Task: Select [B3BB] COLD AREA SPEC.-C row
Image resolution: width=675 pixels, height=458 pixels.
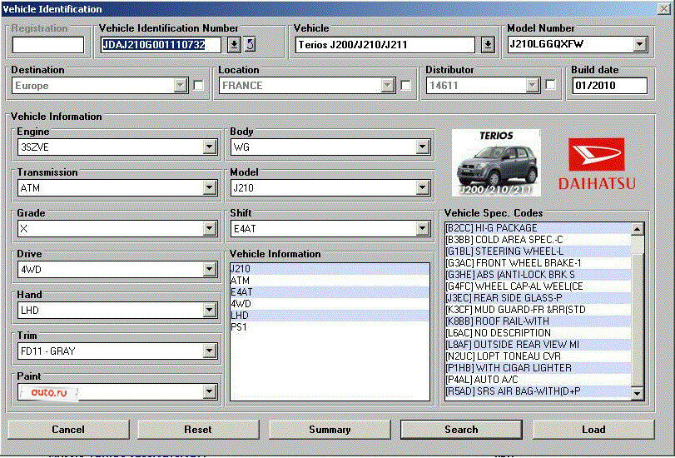Action: point(539,240)
